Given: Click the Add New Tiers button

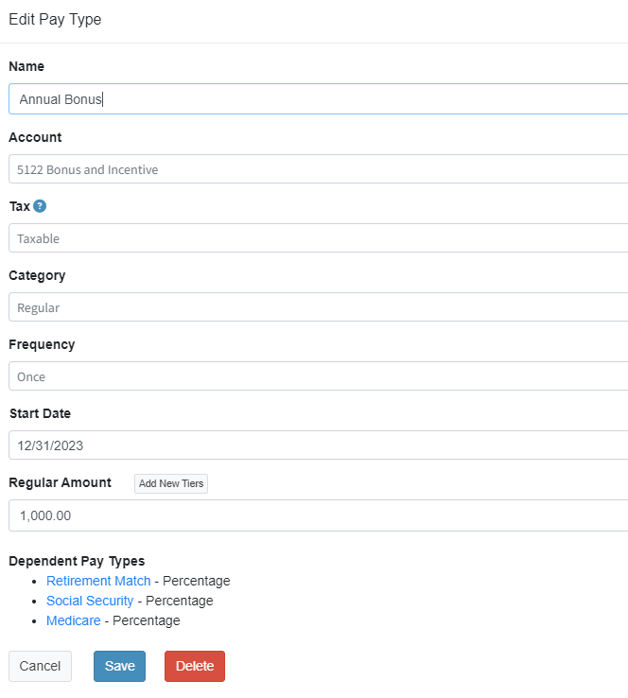Looking at the screenshot, I should pos(171,483).
